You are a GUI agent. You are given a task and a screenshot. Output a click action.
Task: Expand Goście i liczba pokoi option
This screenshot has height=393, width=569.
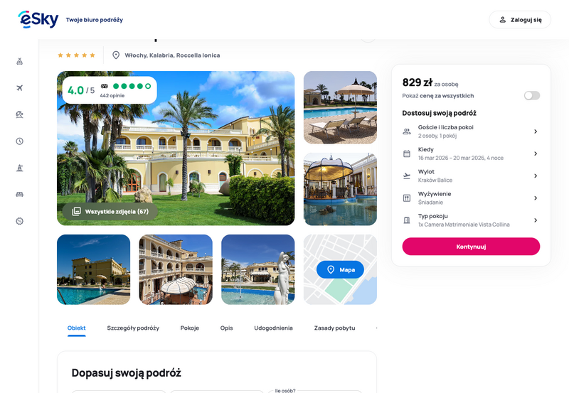(x=471, y=131)
